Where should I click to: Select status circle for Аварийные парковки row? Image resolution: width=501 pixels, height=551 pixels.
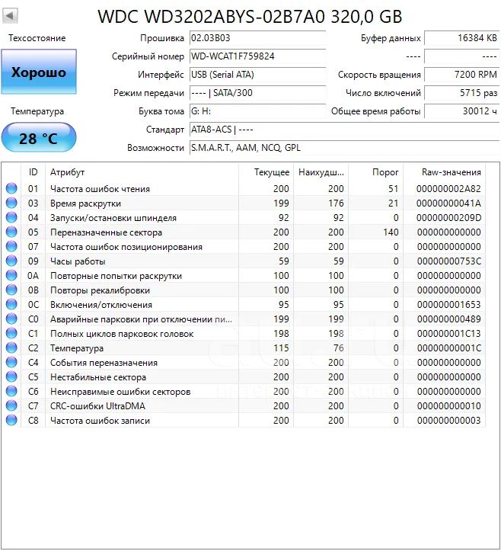pyautogui.click(x=11, y=319)
